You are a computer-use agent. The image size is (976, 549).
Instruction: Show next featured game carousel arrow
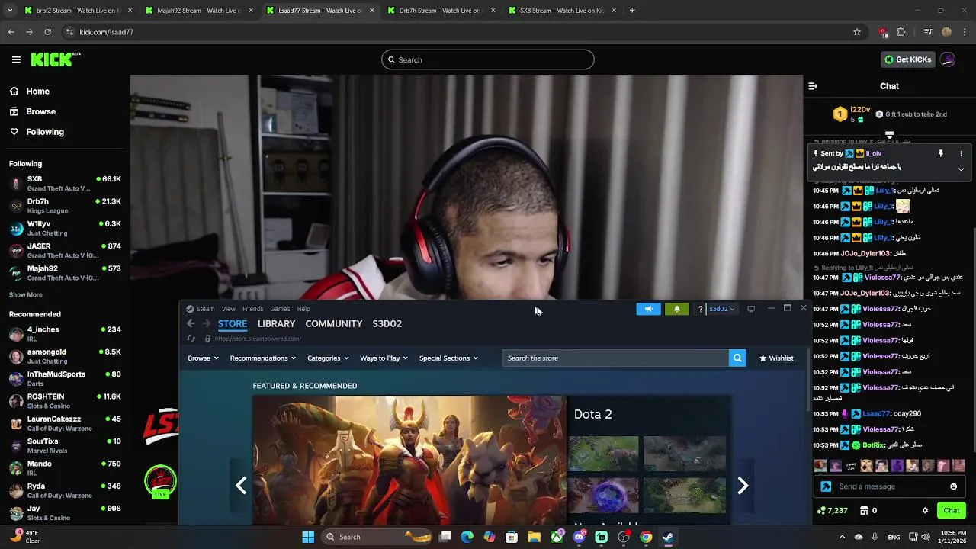point(743,486)
